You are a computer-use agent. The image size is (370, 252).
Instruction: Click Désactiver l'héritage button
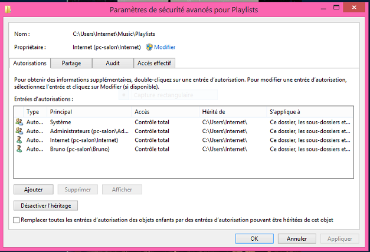pyautogui.click(x=45, y=205)
